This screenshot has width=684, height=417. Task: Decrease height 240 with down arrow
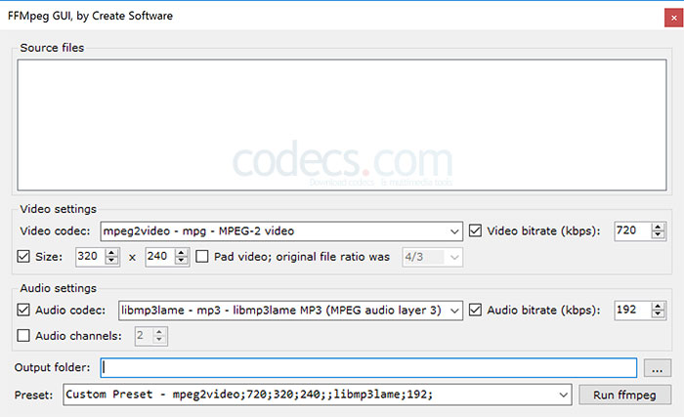181,261
